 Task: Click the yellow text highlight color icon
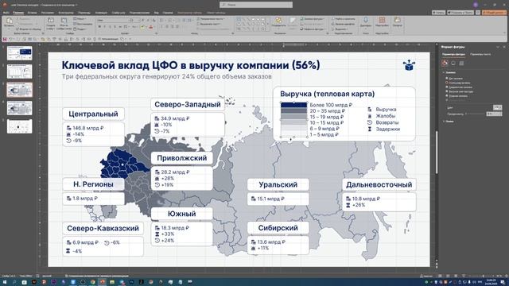[143, 27]
